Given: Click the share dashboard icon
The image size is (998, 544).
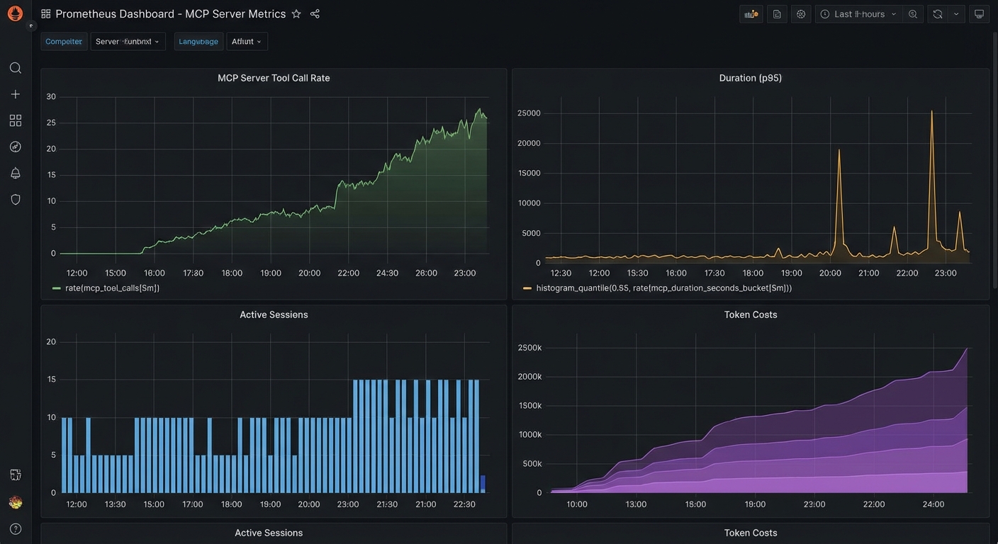Looking at the screenshot, I should [314, 13].
